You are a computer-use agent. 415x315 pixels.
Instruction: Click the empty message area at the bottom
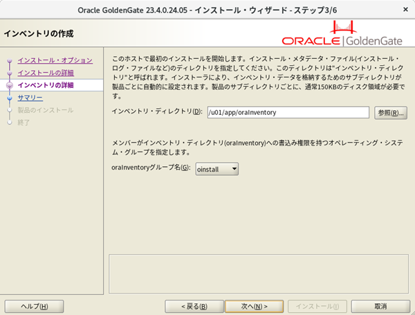pyautogui.click(x=259, y=273)
